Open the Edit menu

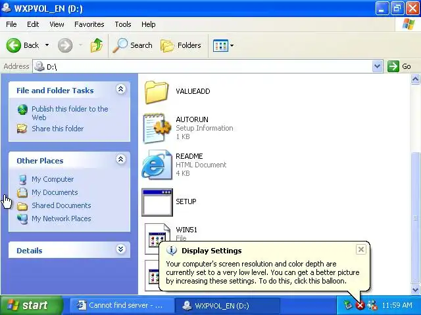(33, 24)
